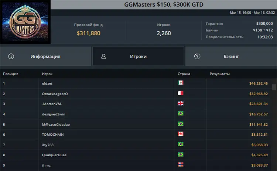Select player name designed2win
This screenshot has height=171, width=277.
(x=54, y=114)
